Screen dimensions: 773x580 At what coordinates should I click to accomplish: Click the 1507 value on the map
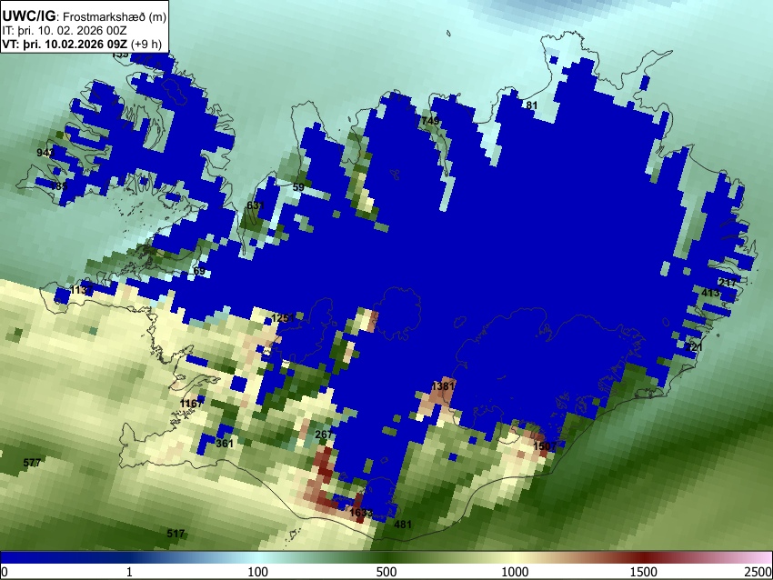click(x=545, y=446)
